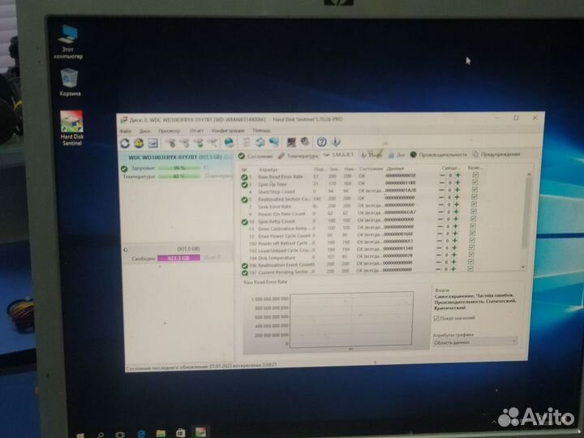This screenshot has height=438, width=584.
Task: Click the plus button in Raw Read Error Rate row
Action: (x=457, y=175)
